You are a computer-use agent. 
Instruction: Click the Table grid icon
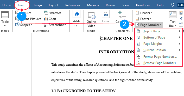tap(5, 15)
